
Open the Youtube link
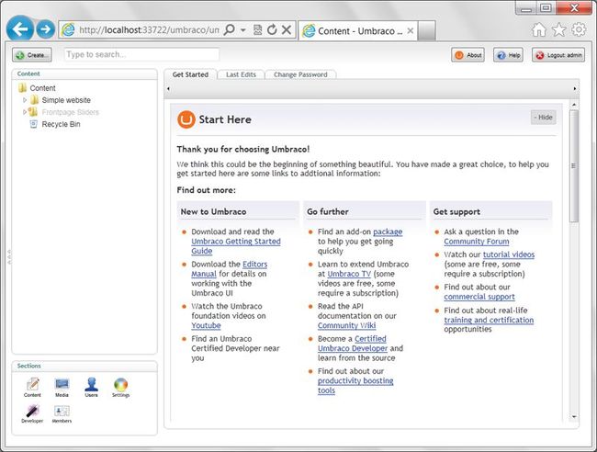[206, 325]
